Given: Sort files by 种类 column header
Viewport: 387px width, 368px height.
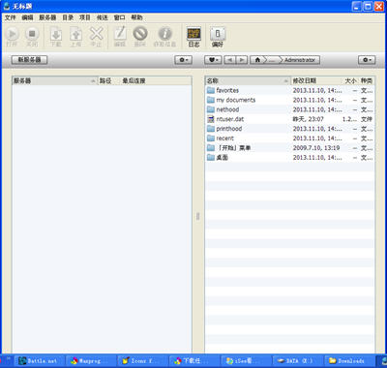Looking at the screenshot, I should pyautogui.click(x=367, y=80).
